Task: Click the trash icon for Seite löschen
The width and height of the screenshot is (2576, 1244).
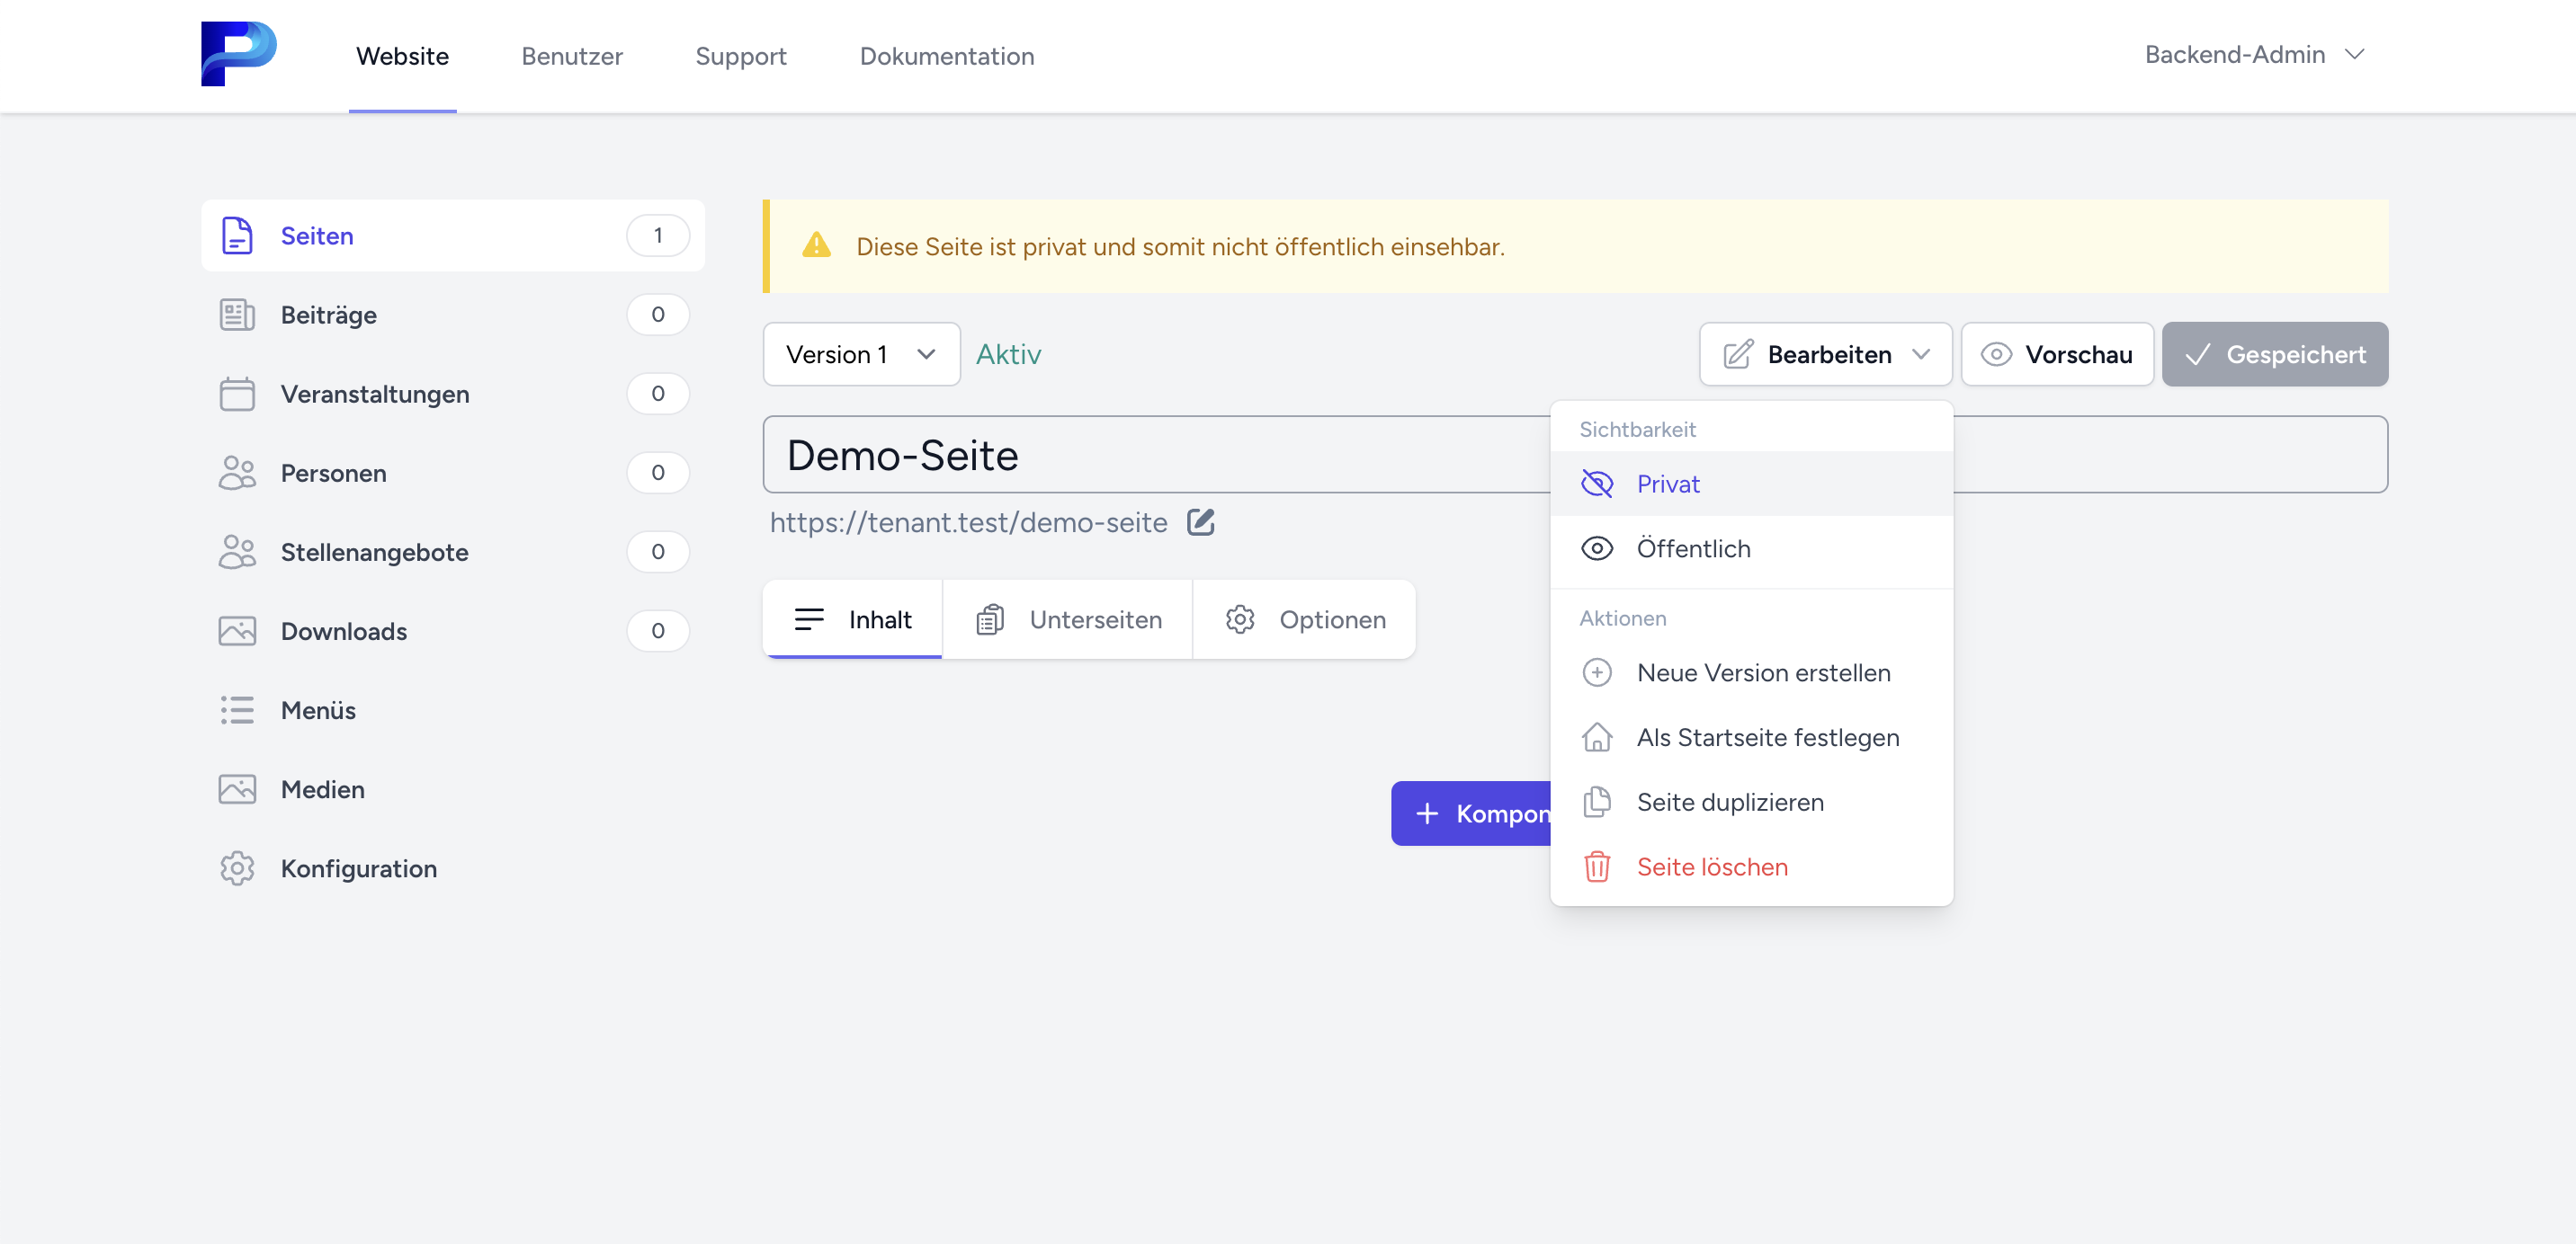Action: click(1596, 866)
